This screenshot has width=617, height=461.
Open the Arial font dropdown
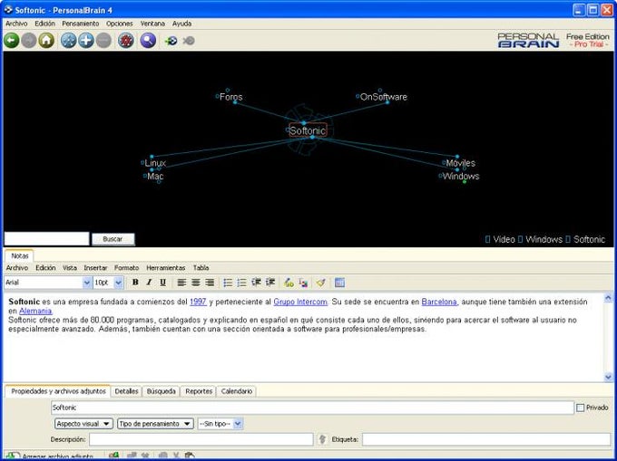point(87,283)
